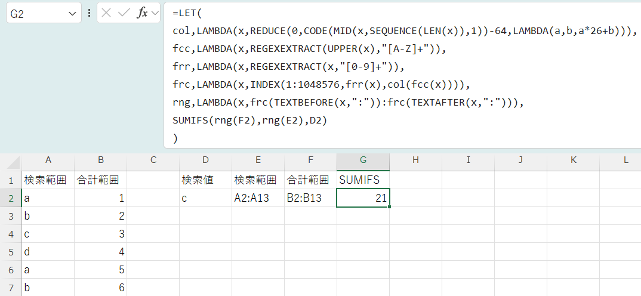Select column H header
The width and height of the screenshot is (641, 296).
tap(416, 161)
